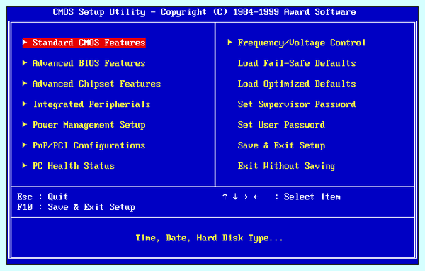This screenshot has width=425, height=271.
Task: Click the CMOS Setup Utility title text
Action: click(205, 12)
